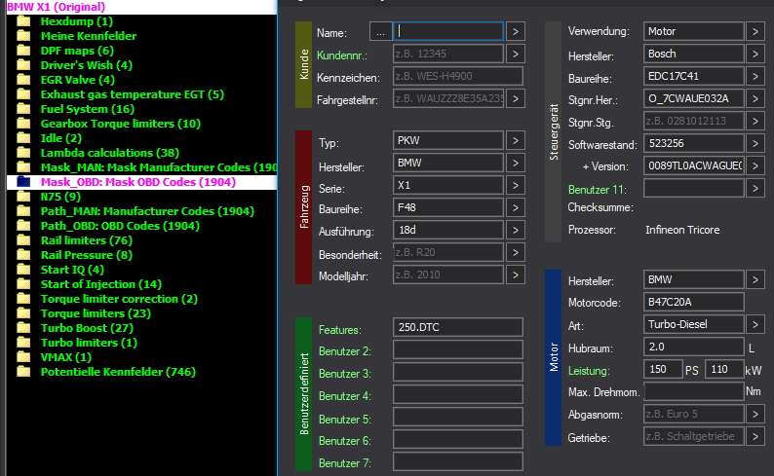Open the arrow next to Kundennr. field
774x476 pixels.
pos(516,54)
